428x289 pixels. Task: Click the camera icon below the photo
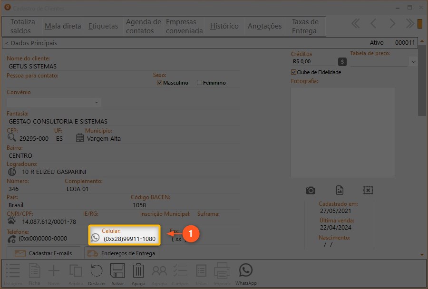tap(311, 190)
